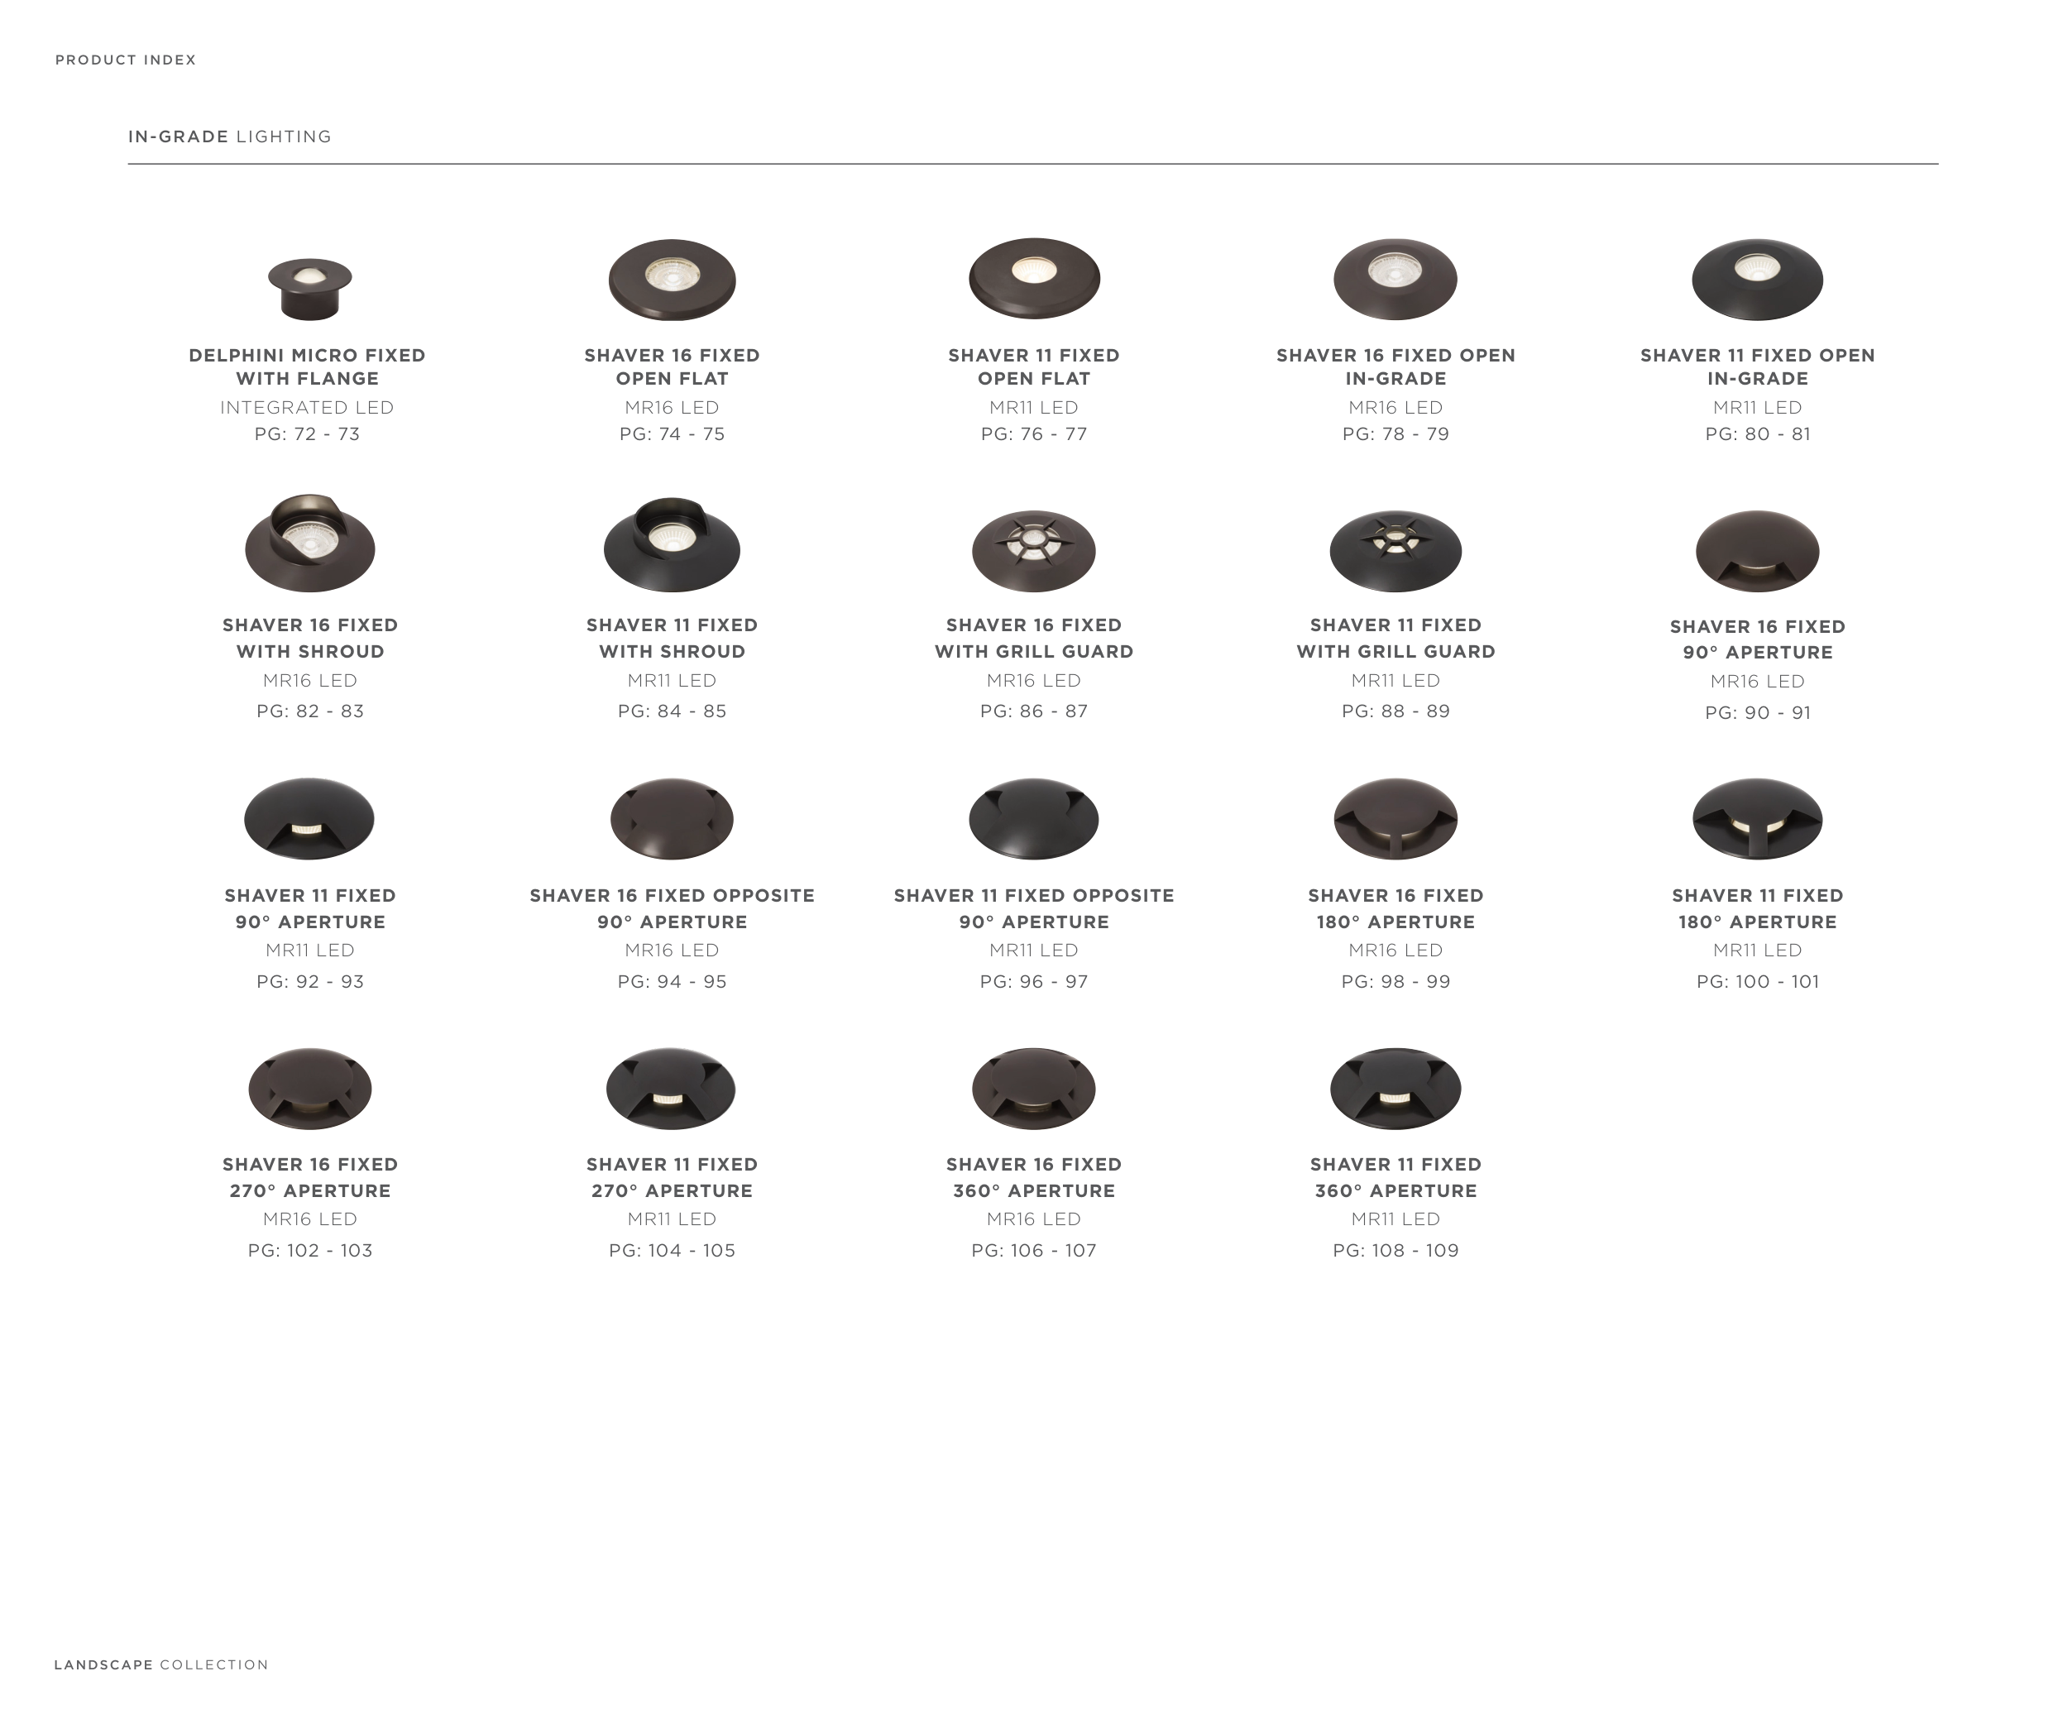Open pages PG: 96 - 97 reference
The image size is (2068, 1724).
pyautogui.click(x=1034, y=982)
